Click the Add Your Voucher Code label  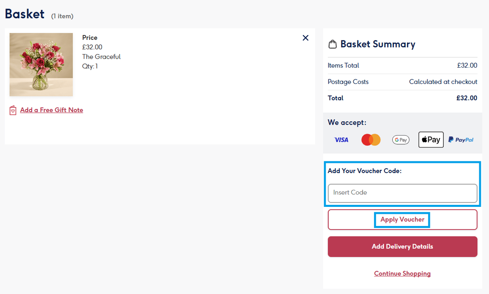tap(364, 171)
